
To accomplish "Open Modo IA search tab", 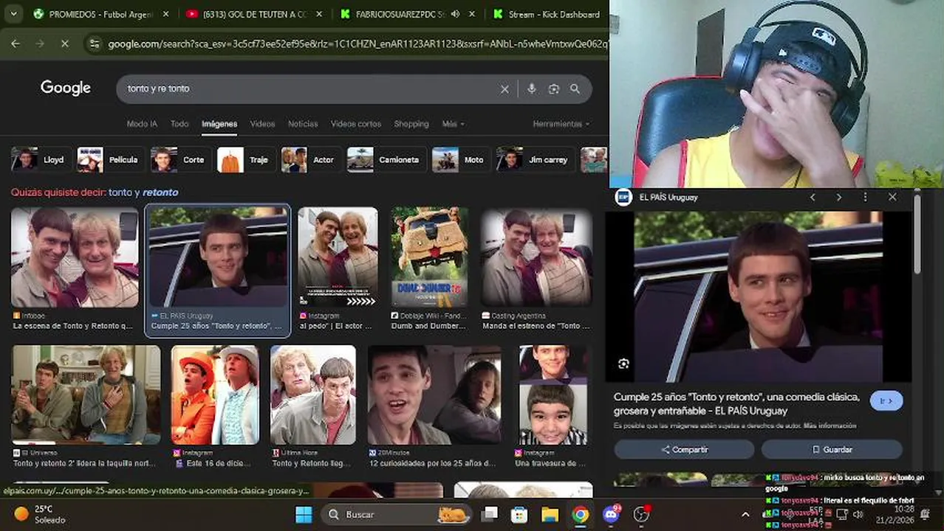I will coord(142,124).
